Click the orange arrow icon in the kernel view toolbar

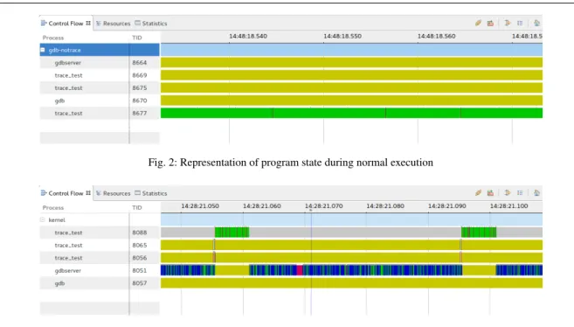point(508,193)
